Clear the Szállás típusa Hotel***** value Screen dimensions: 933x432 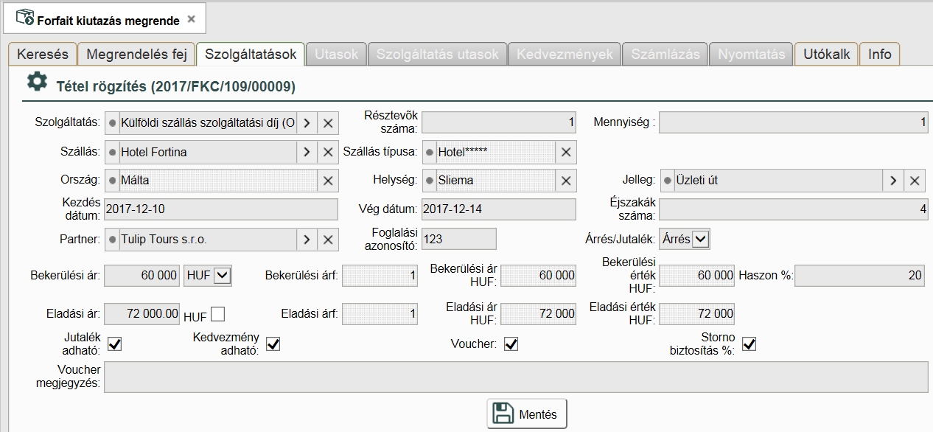click(566, 152)
